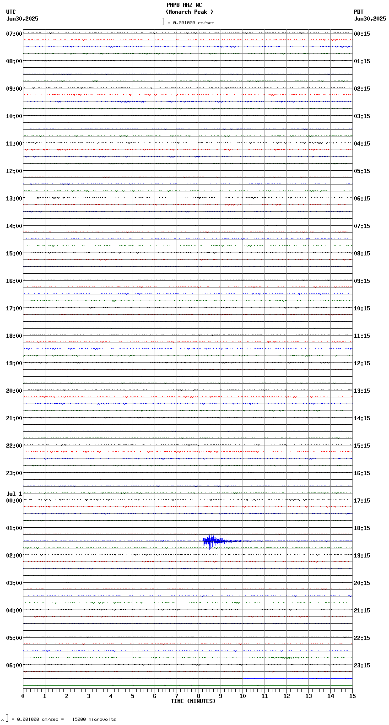Click the 23:00 UTC row label

pos(14,473)
